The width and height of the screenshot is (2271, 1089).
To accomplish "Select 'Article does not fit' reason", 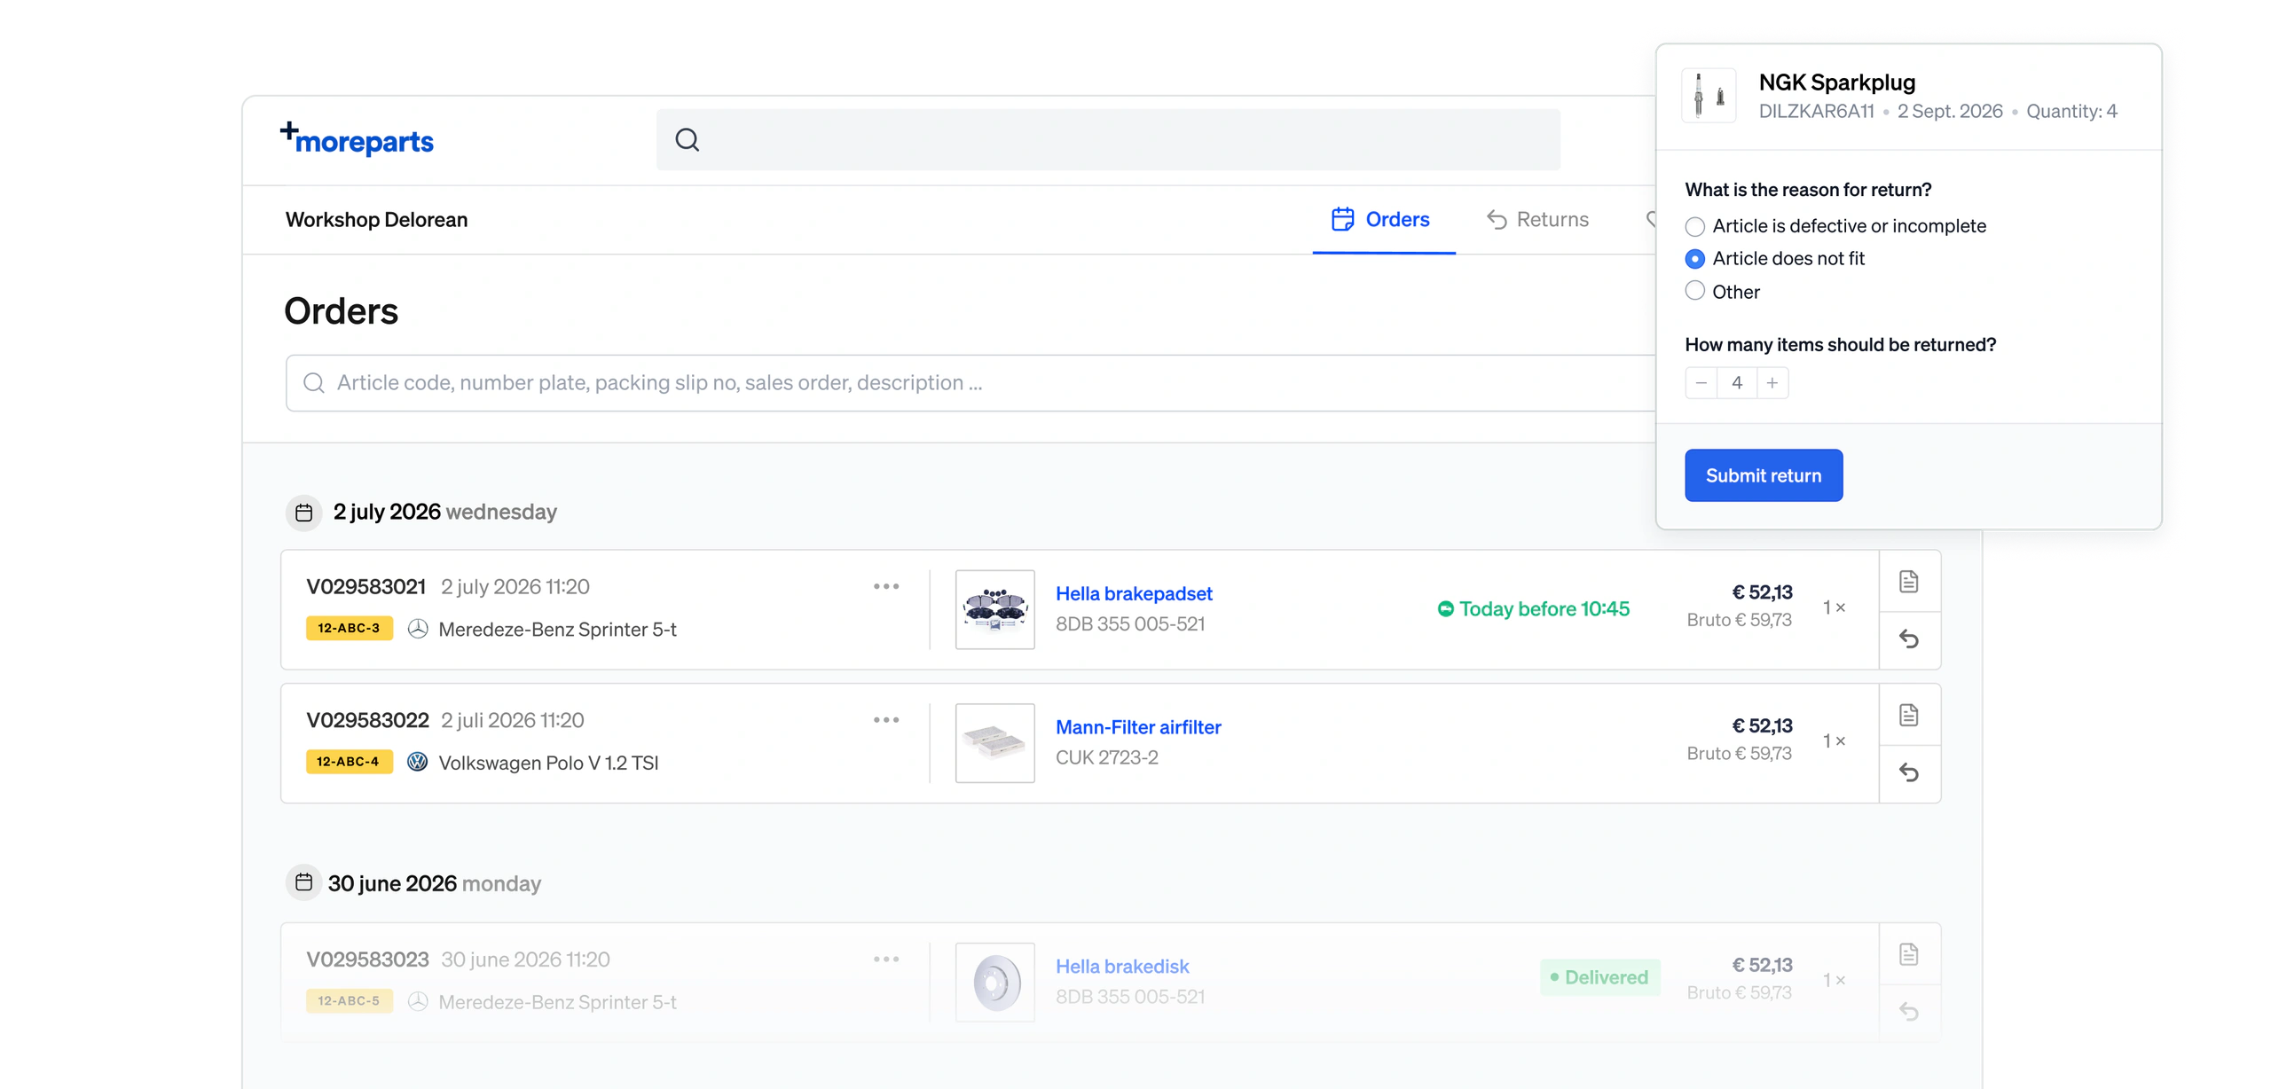I will 1694,259.
